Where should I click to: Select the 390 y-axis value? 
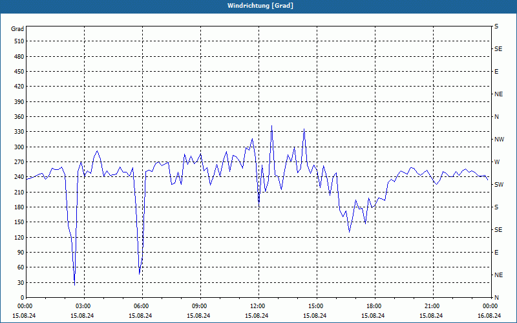click(19, 102)
